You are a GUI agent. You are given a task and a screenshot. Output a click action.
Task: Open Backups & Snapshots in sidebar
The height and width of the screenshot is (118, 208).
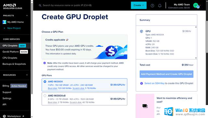tap(14, 64)
